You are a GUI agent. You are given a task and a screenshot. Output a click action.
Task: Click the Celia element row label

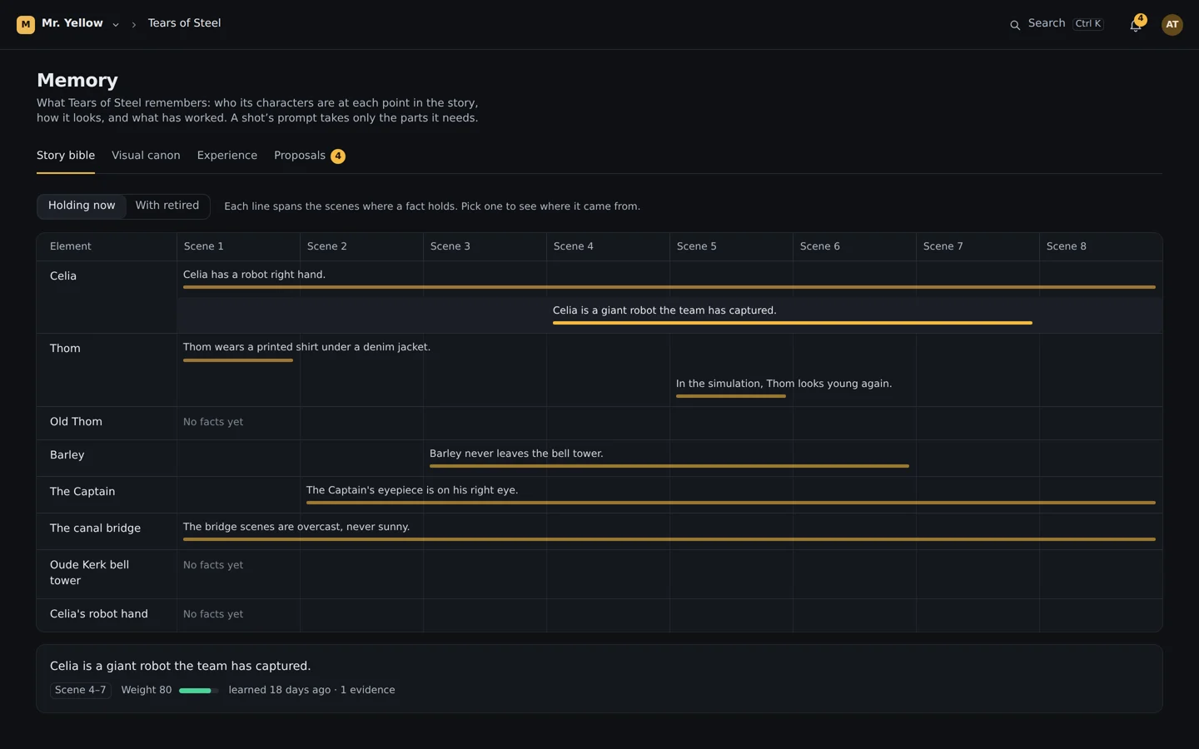pyautogui.click(x=63, y=276)
